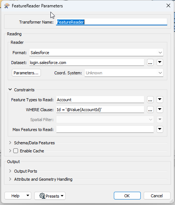Open the Max Features to Read arrow menu
The image size is (175, 205).
click(x=160, y=130)
